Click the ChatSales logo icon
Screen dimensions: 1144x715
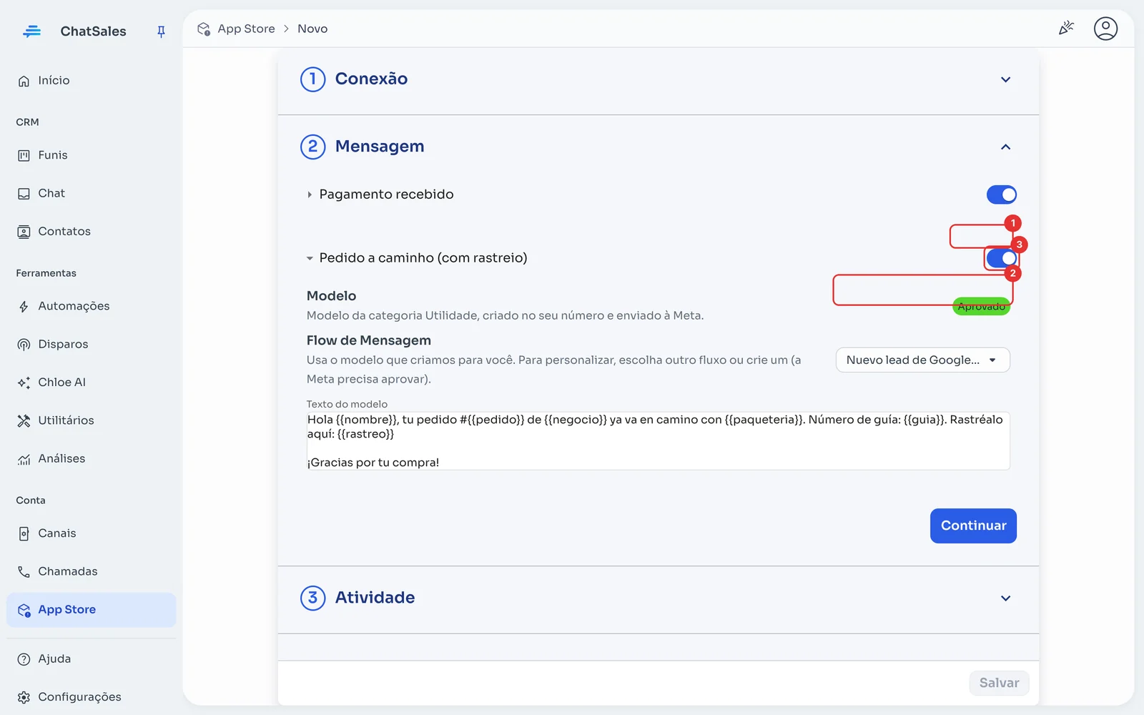(x=31, y=31)
